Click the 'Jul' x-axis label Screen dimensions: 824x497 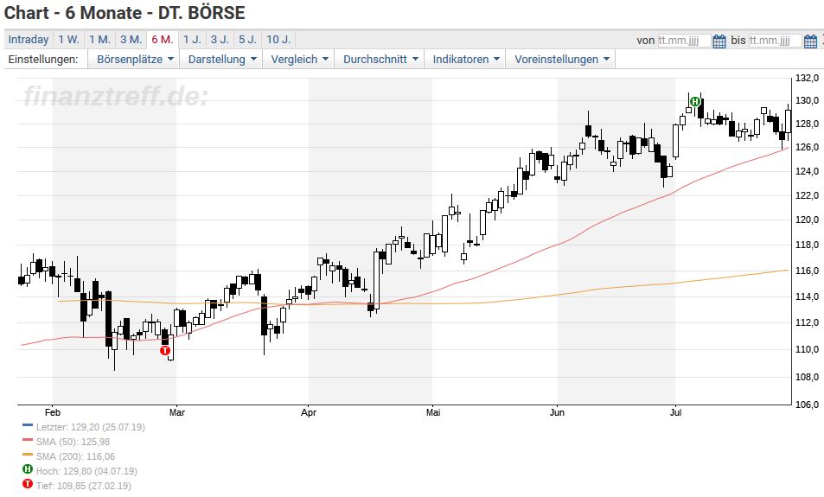pos(676,412)
